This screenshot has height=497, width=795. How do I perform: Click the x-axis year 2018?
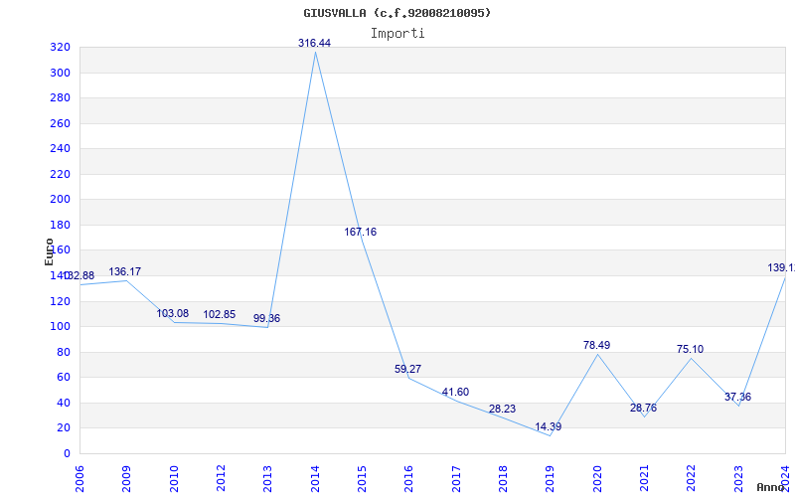503,478
